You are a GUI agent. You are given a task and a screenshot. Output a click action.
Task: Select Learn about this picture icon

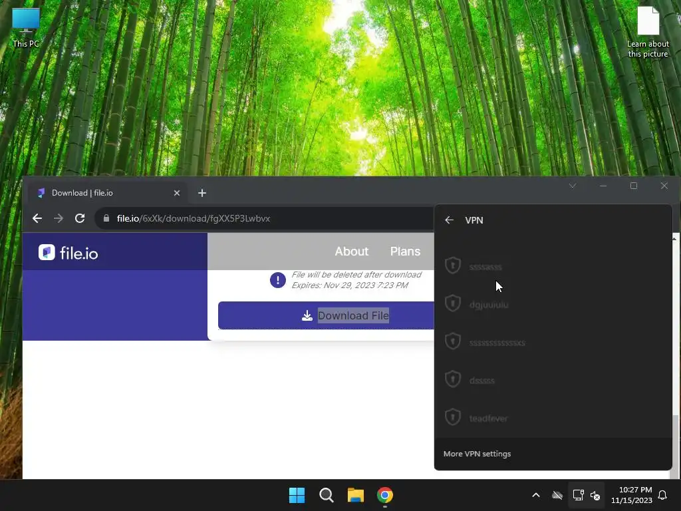(648, 33)
